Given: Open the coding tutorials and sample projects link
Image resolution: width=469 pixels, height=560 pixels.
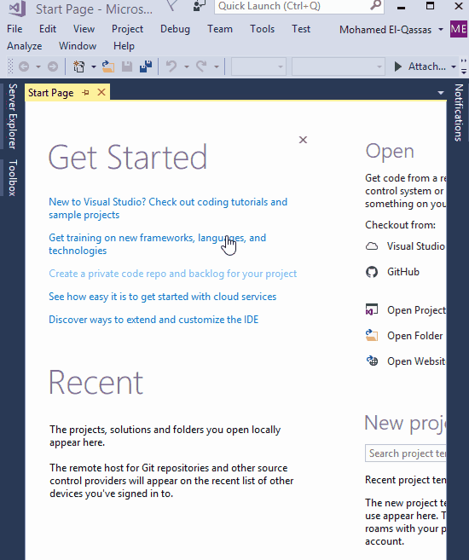Looking at the screenshot, I should (168, 208).
